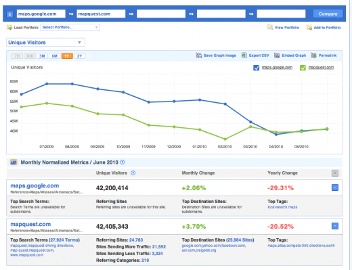Open the Select Portfolio dropdown

[70, 28]
